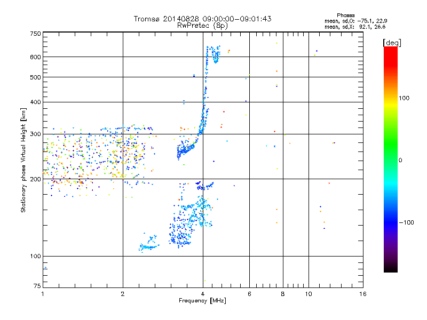The width and height of the screenshot is (427, 320).
Task: Click the '75' height axis tick label
Action: pos(37,286)
